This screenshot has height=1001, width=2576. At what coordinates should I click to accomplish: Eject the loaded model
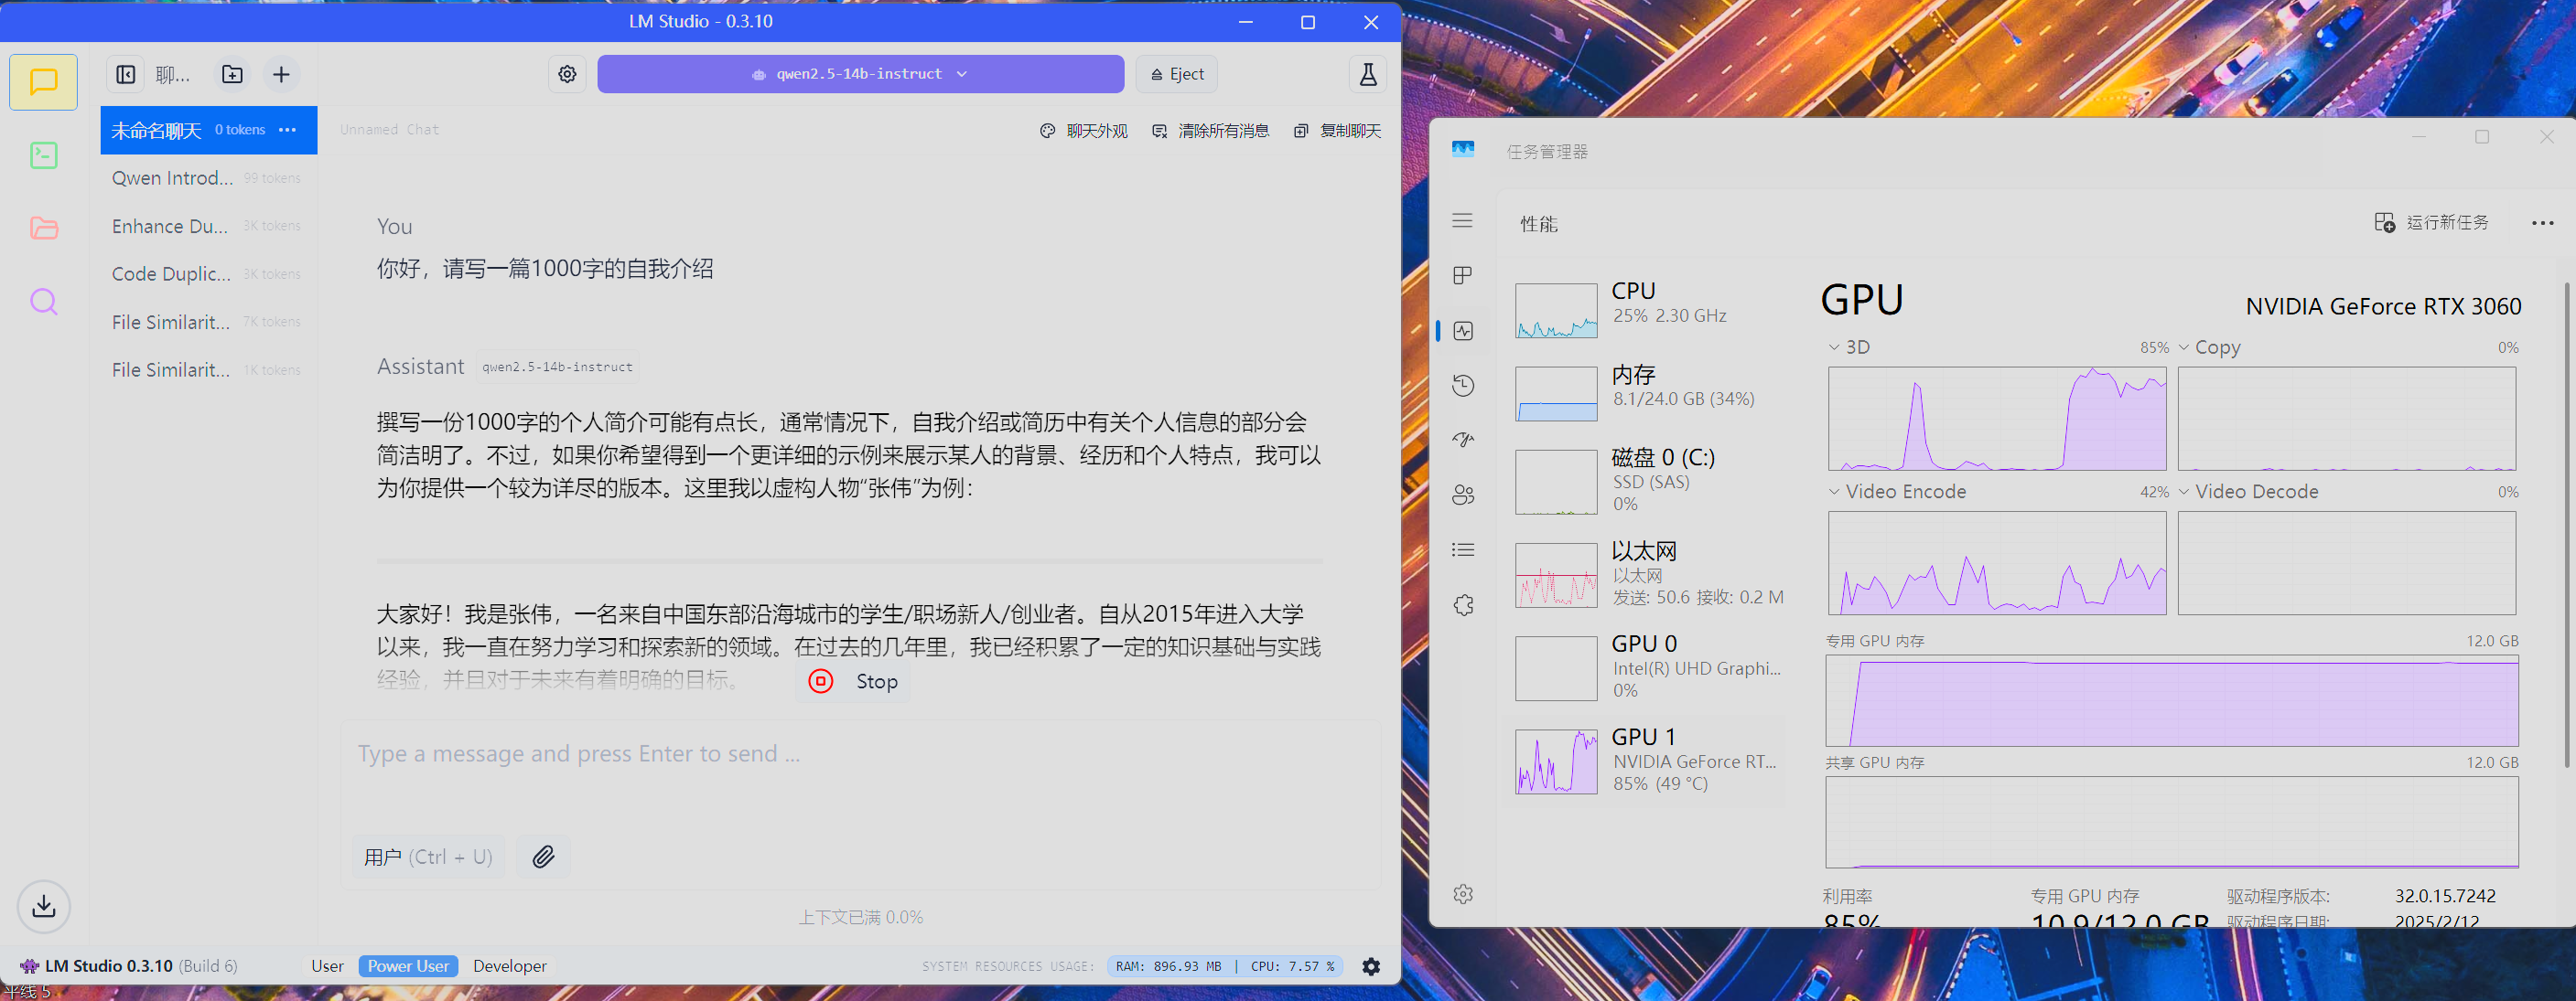1177,74
